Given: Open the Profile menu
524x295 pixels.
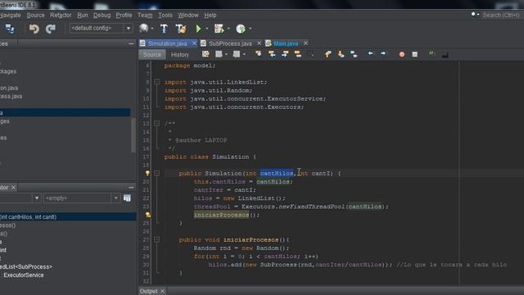Looking at the screenshot, I should click(124, 16).
